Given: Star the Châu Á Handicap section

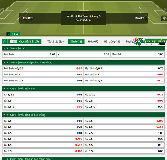Looking at the screenshot, I should 7,62.
